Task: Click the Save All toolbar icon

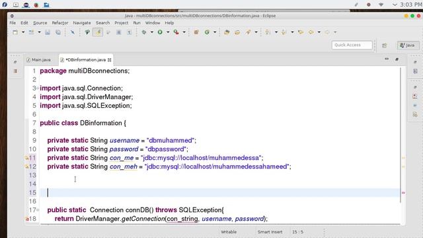Action: point(58,32)
